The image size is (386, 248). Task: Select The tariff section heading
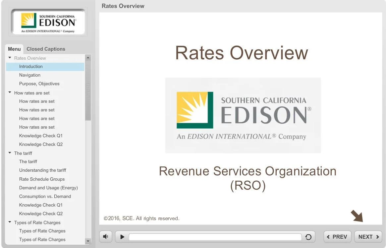(x=23, y=153)
